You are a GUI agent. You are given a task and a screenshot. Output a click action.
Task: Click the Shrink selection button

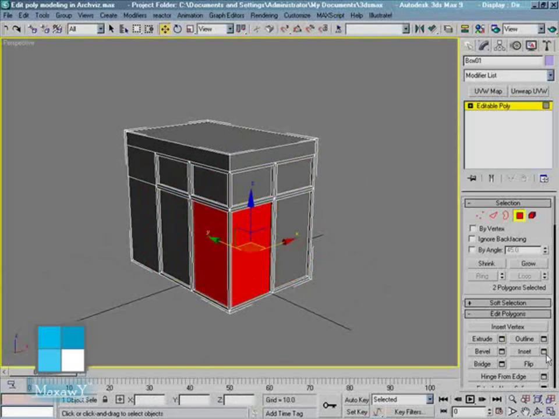coord(487,263)
